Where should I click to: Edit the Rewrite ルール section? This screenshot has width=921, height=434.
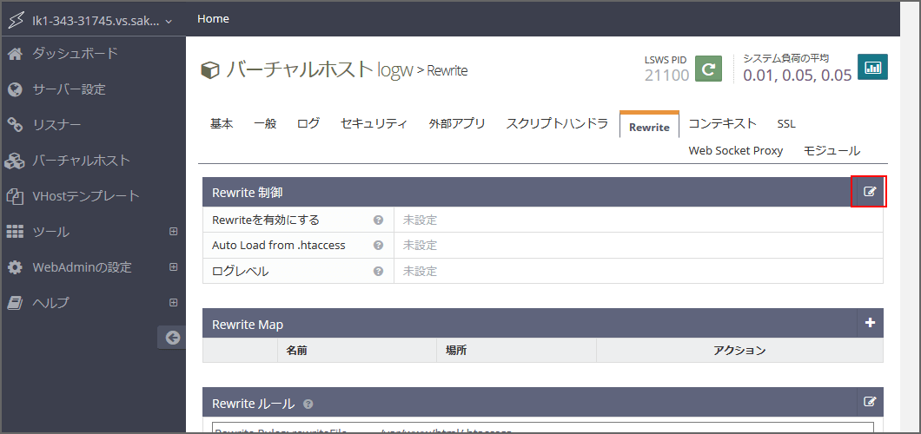tap(870, 402)
